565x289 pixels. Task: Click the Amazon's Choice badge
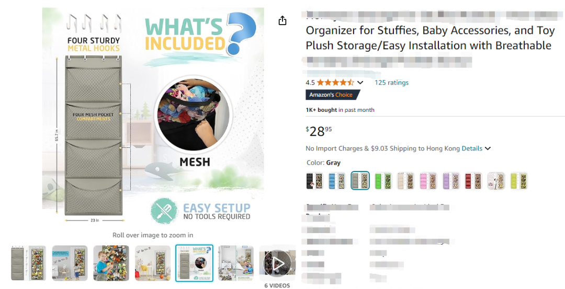point(333,95)
